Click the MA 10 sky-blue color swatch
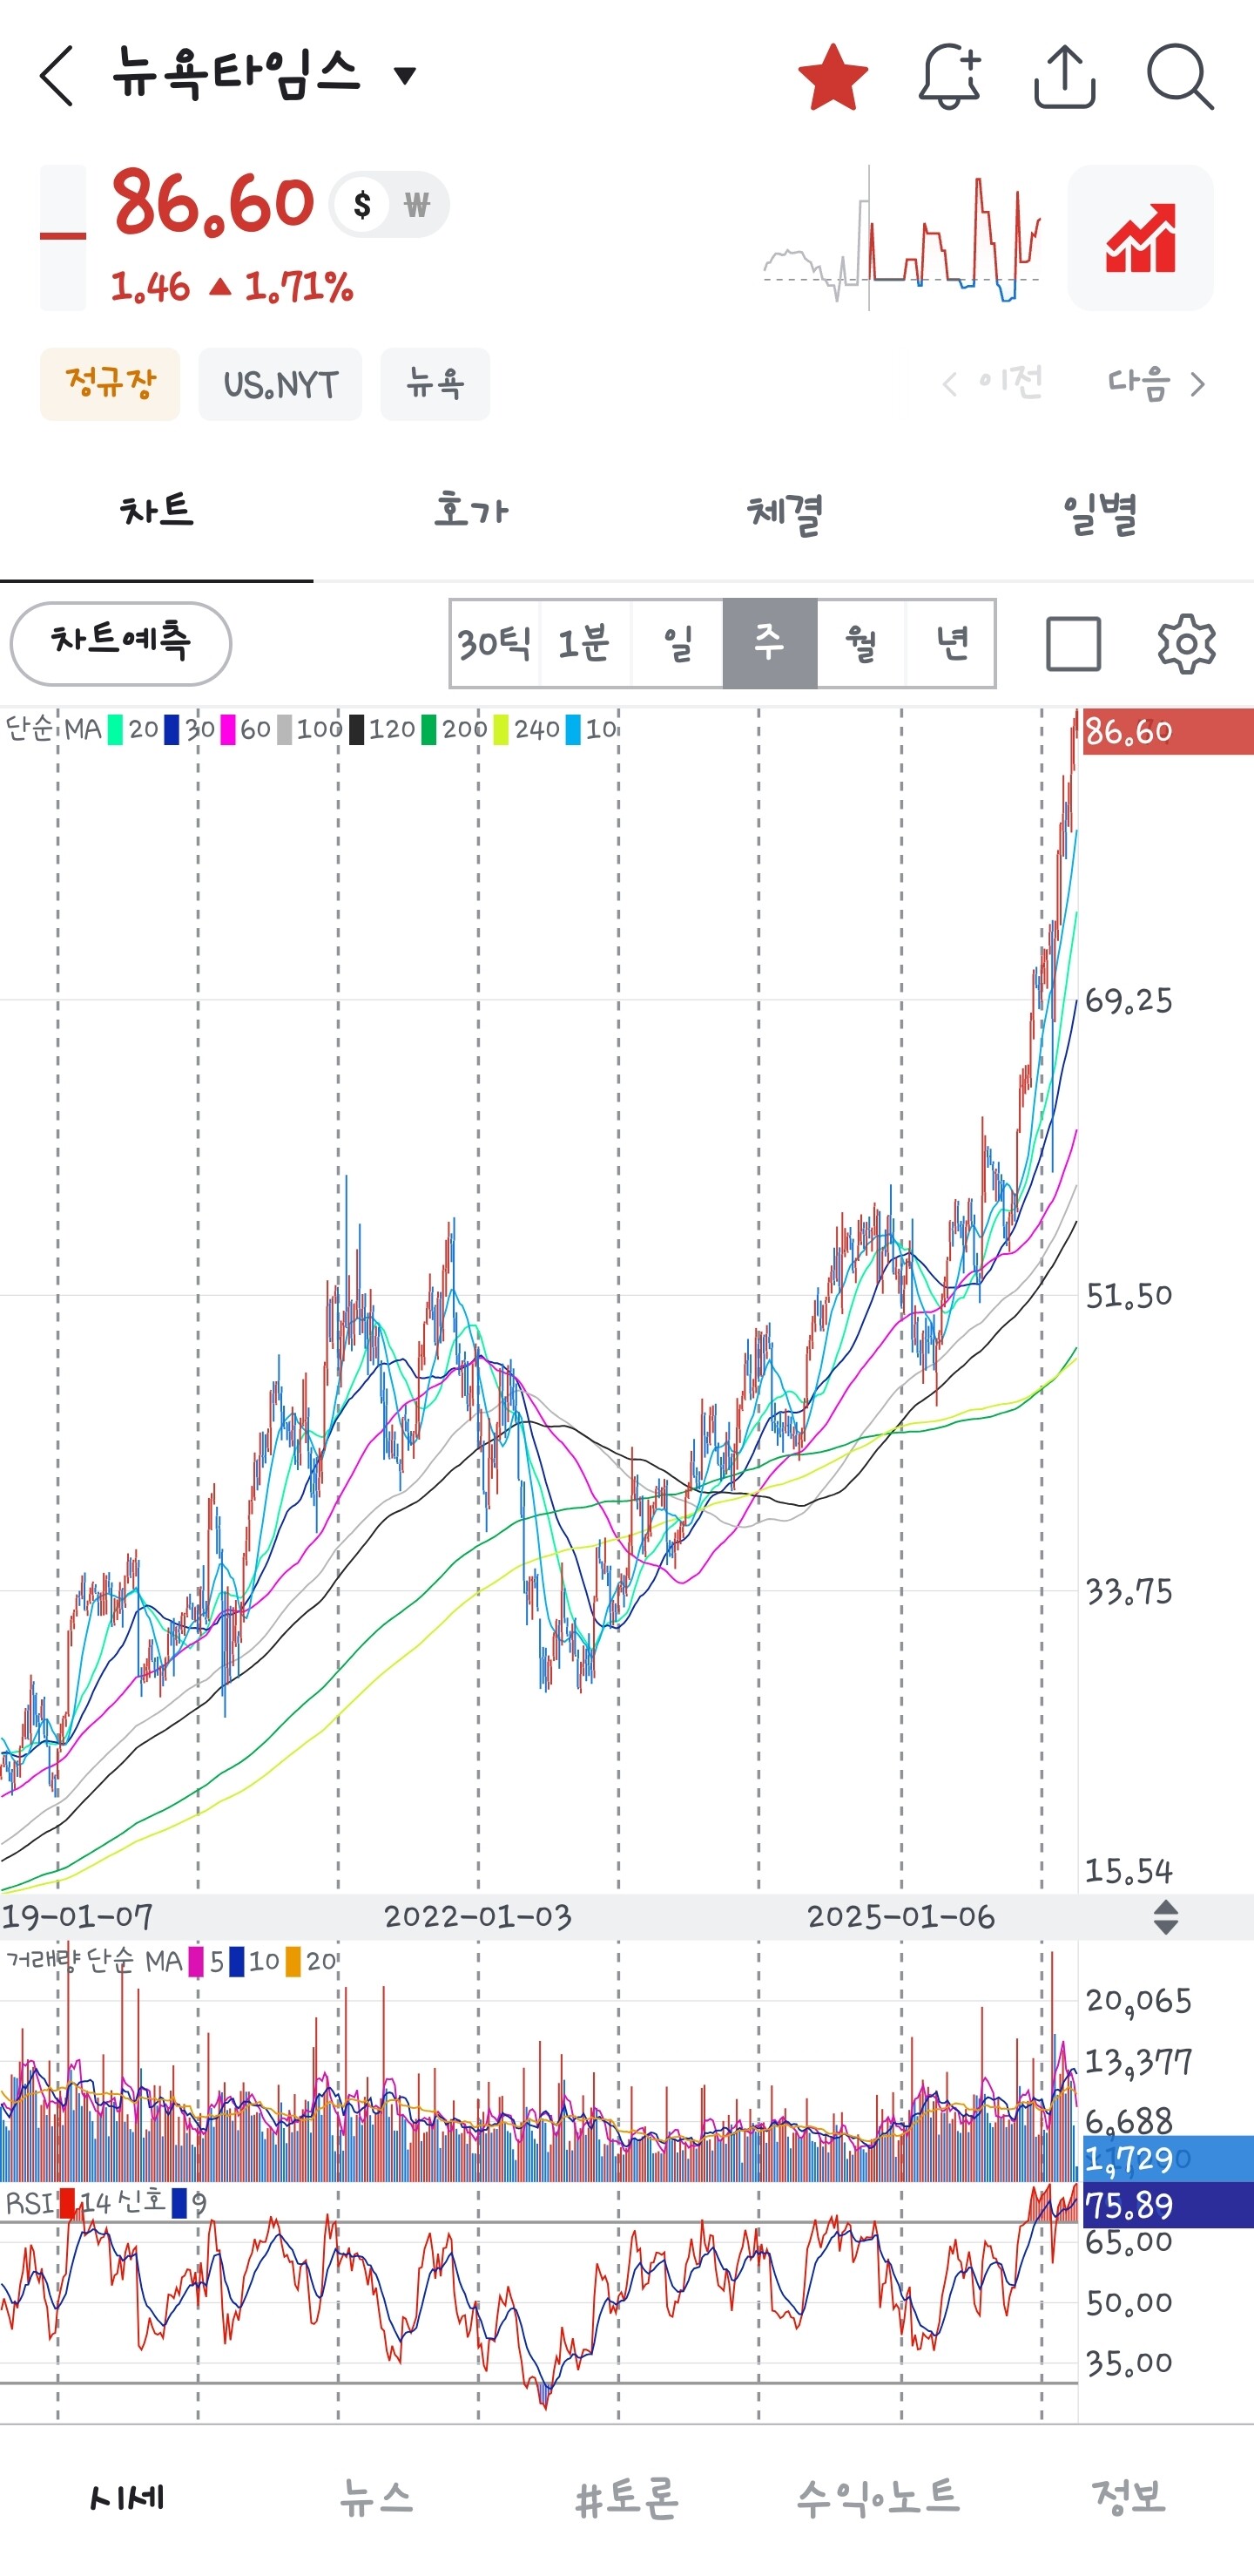The height and width of the screenshot is (2576, 1254). (572, 729)
